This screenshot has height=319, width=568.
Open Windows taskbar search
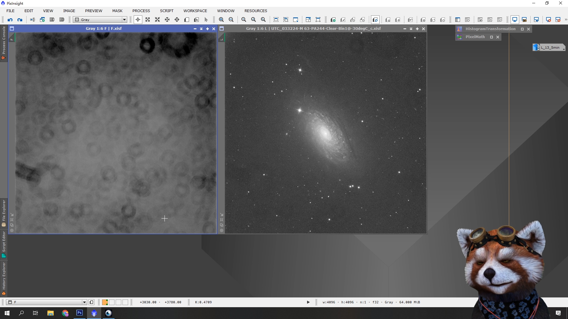[x=21, y=313]
